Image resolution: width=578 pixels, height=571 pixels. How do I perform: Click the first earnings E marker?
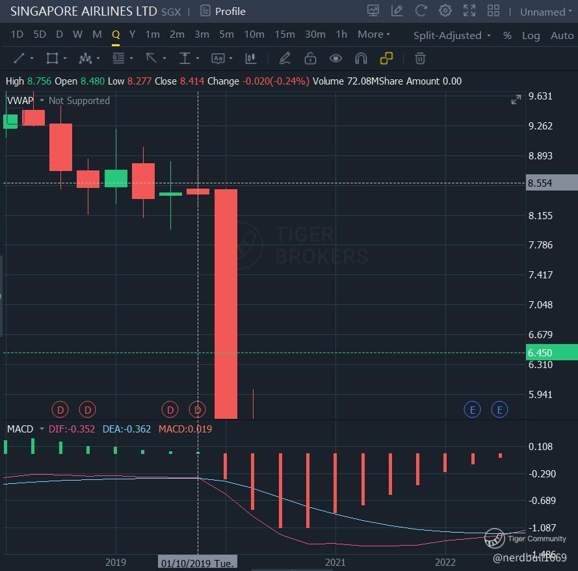pos(472,410)
